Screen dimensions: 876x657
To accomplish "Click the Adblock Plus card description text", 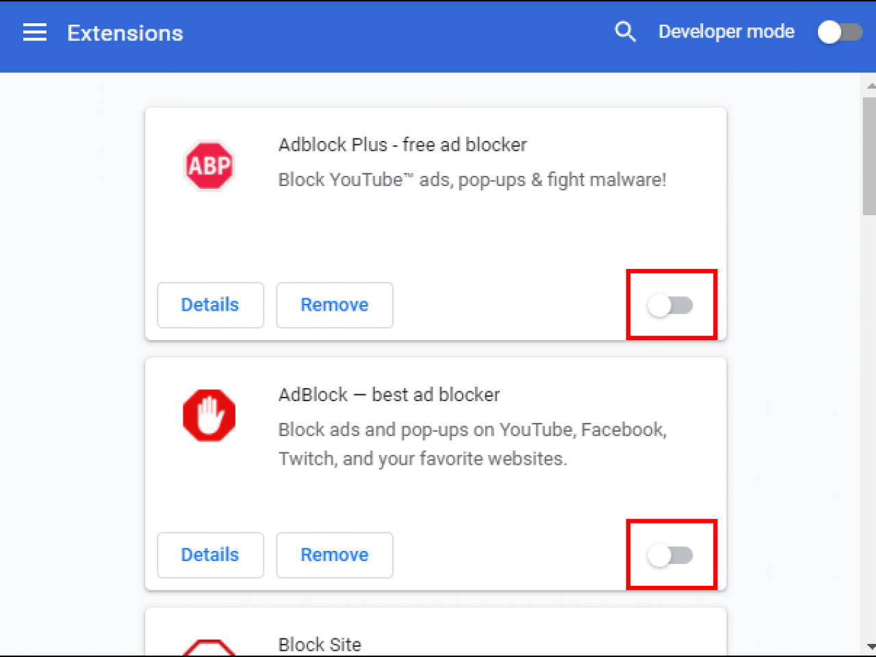I will [472, 179].
